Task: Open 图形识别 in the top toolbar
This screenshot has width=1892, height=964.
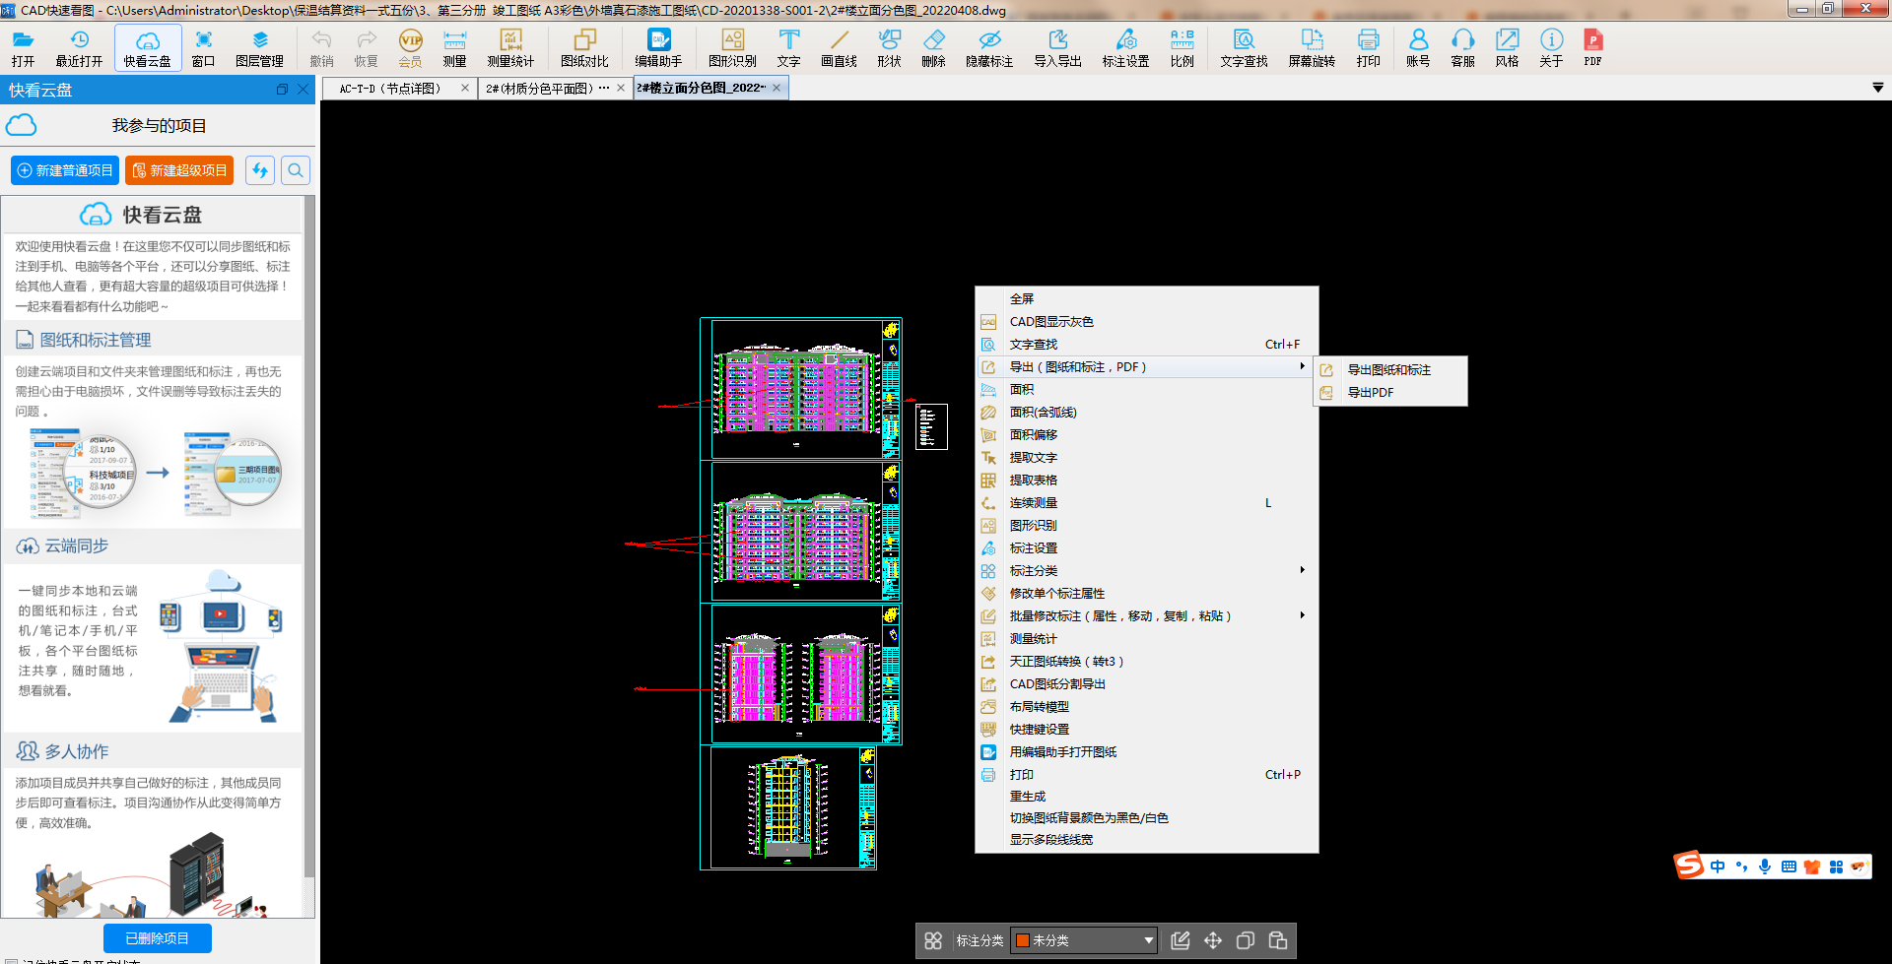Action: pos(732,47)
